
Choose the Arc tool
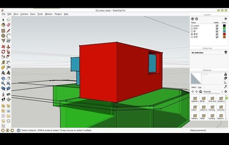pos(8,36)
